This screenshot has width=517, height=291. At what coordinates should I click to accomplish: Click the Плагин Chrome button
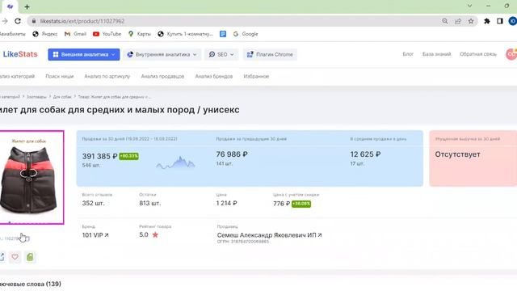(x=270, y=54)
